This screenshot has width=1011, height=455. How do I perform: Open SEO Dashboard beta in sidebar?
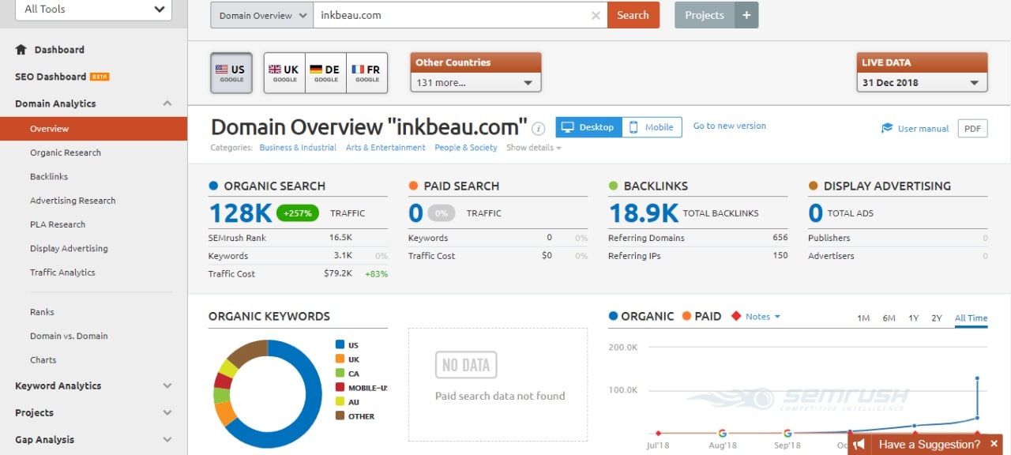tap(62, 77)
